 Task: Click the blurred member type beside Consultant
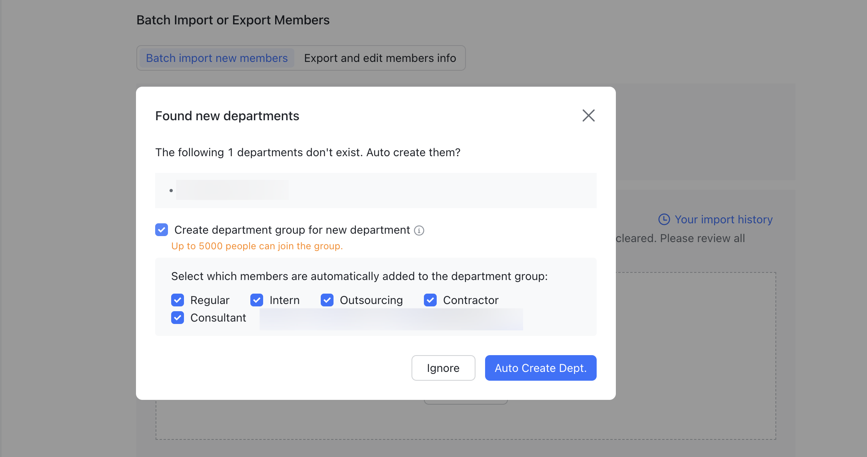pos(391,319)
